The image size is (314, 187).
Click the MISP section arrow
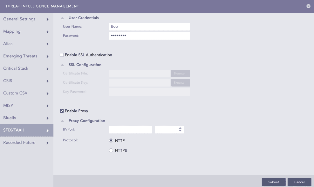pos(48,105)
